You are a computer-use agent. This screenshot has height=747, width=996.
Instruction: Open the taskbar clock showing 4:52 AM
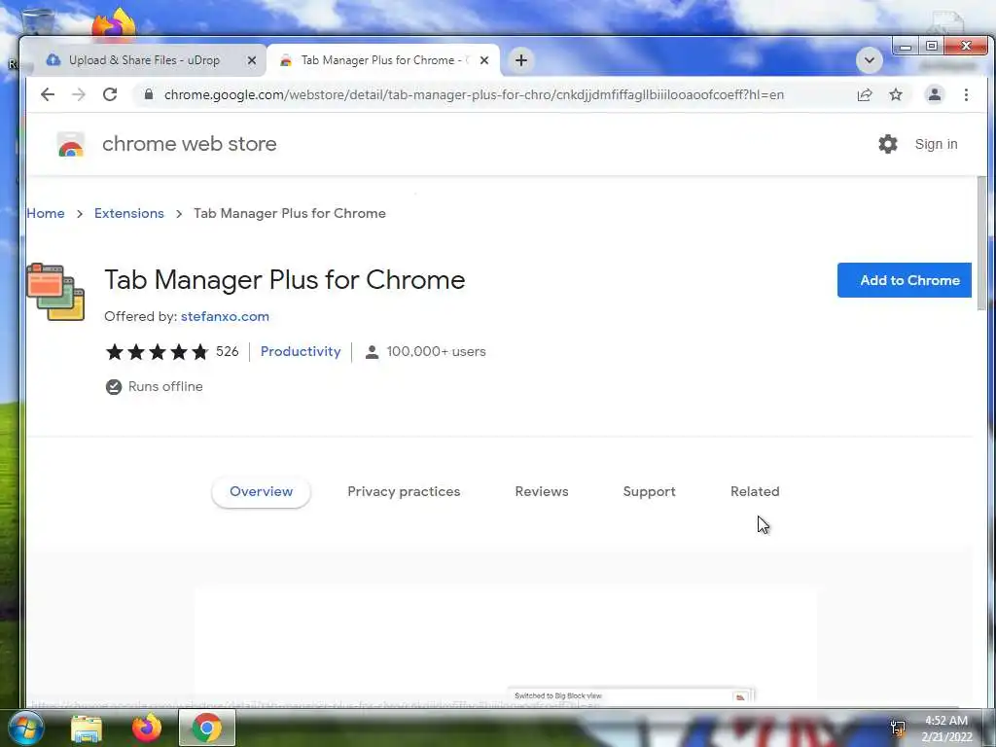[946, 729]
